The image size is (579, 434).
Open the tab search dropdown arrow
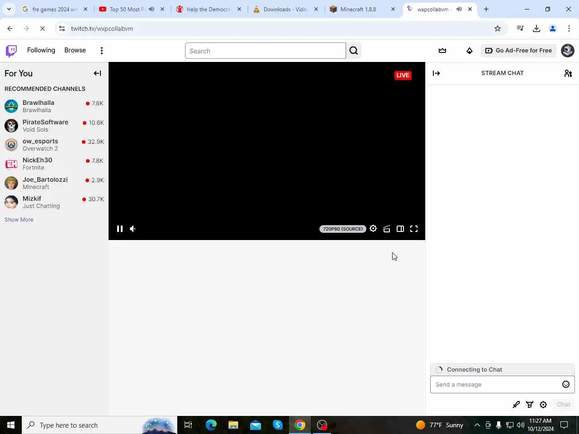pos(9,9)
